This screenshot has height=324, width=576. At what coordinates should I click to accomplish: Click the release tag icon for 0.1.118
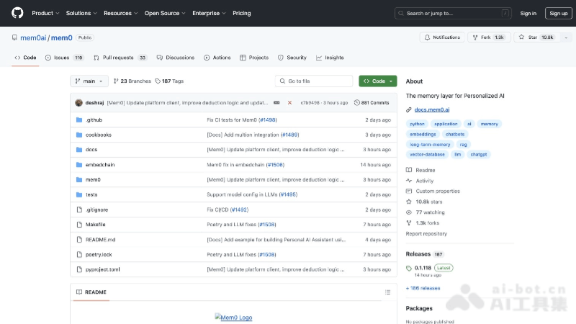click(x=409, y=268)
